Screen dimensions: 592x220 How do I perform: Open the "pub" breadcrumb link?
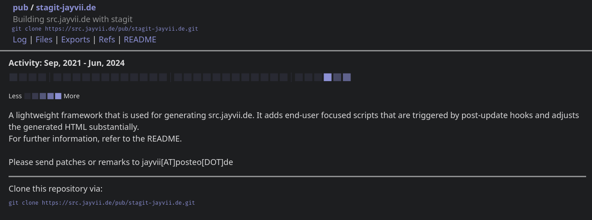pyautogui.click(x=20, y=8)
